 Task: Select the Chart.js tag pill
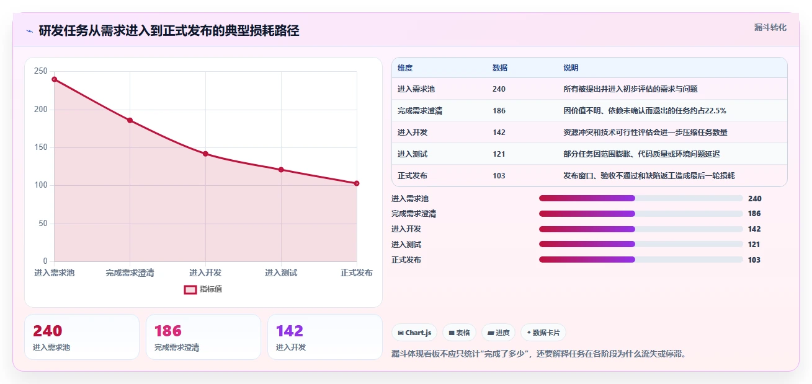pos(414,333)
